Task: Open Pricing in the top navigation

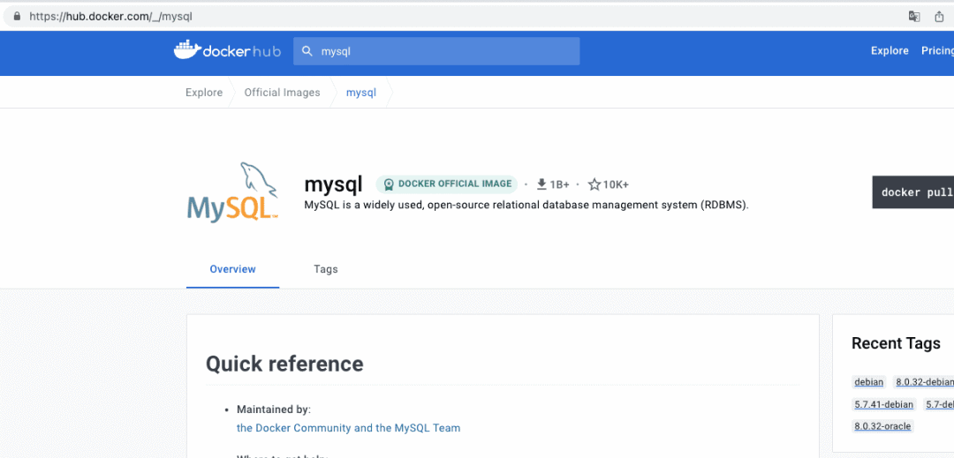Action: coord(936,51)
